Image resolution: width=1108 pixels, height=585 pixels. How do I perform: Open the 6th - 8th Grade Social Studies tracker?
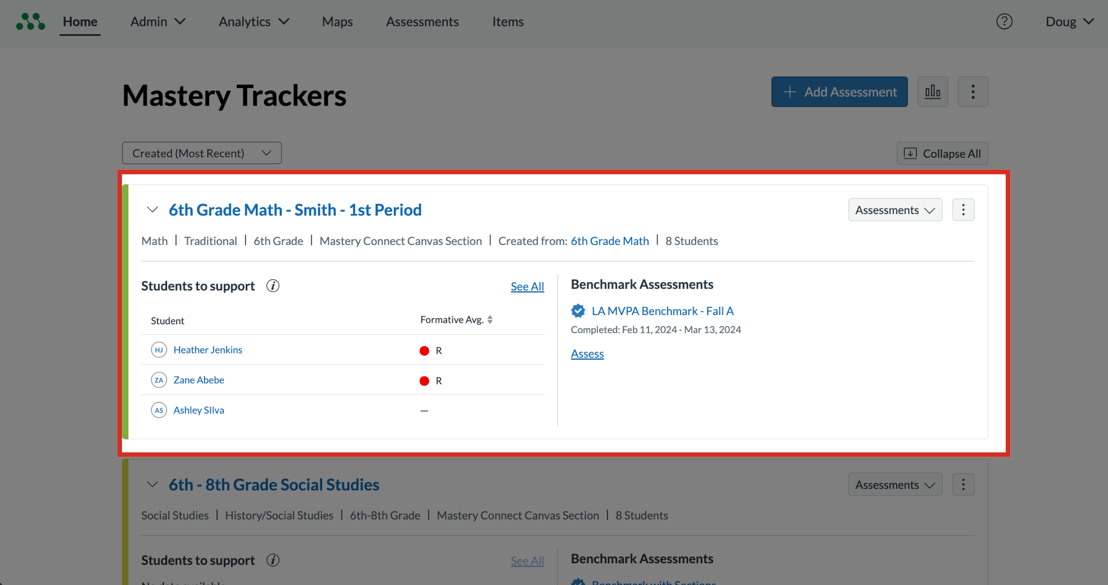coord(274,484)
